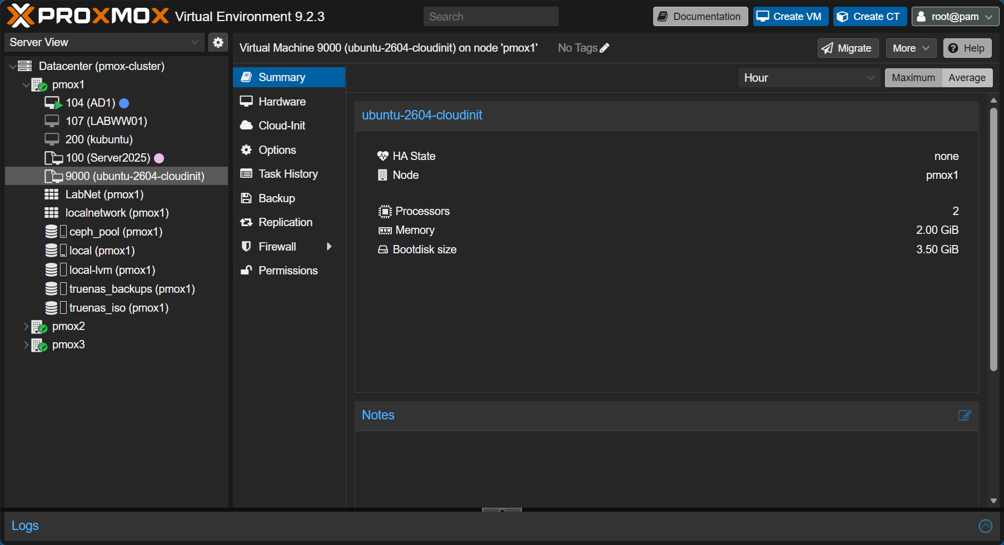Expand the pmox3 node
The height and width of the screenshot is (545, 1004).
(x=26, y=345)
